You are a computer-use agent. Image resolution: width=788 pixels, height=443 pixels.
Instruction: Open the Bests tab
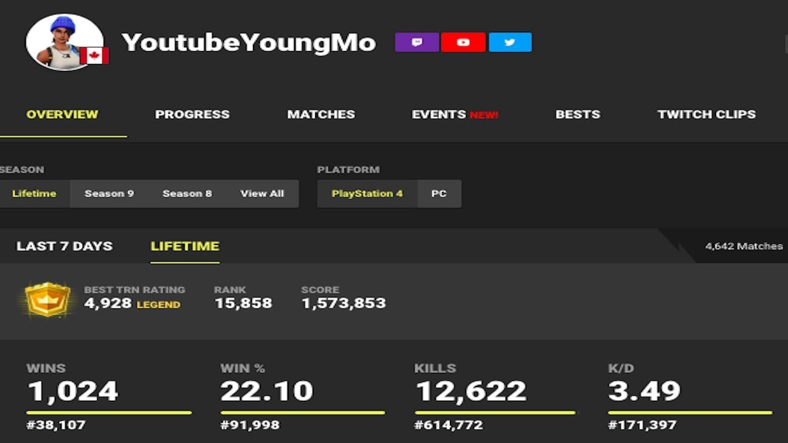pos(577,114)
